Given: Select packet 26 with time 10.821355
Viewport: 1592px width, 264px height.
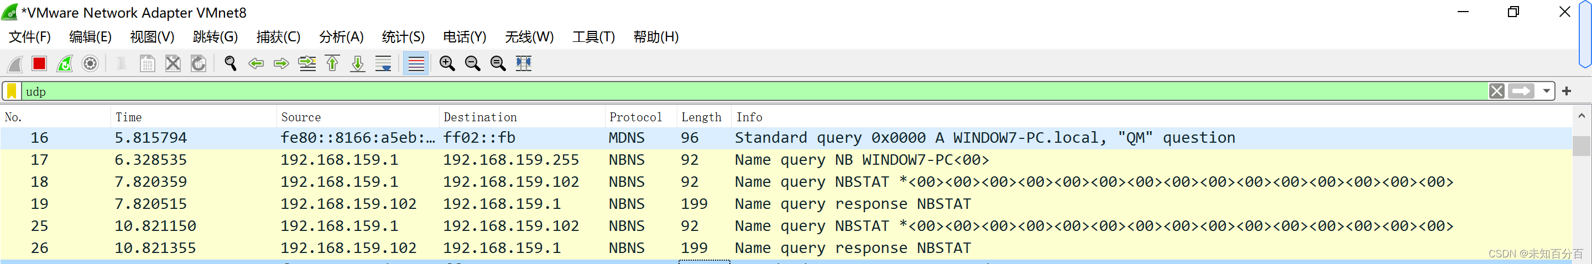Looking at the screenshot, I should pos(786,249).
